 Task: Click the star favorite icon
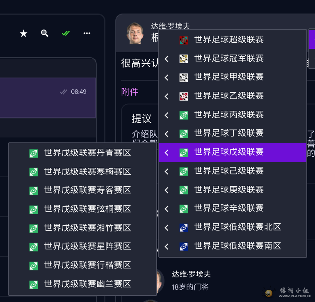24,33
